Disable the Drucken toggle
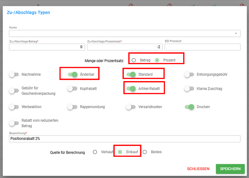The image size is (249, 178). click(189, 107)
